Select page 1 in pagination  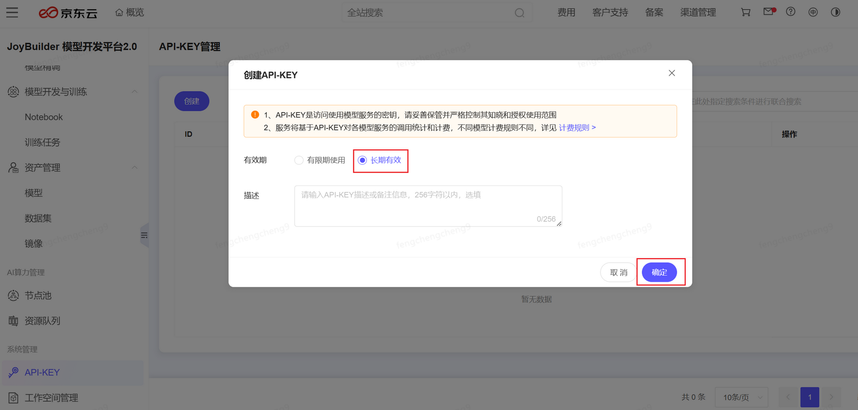(x=810, y=397)
